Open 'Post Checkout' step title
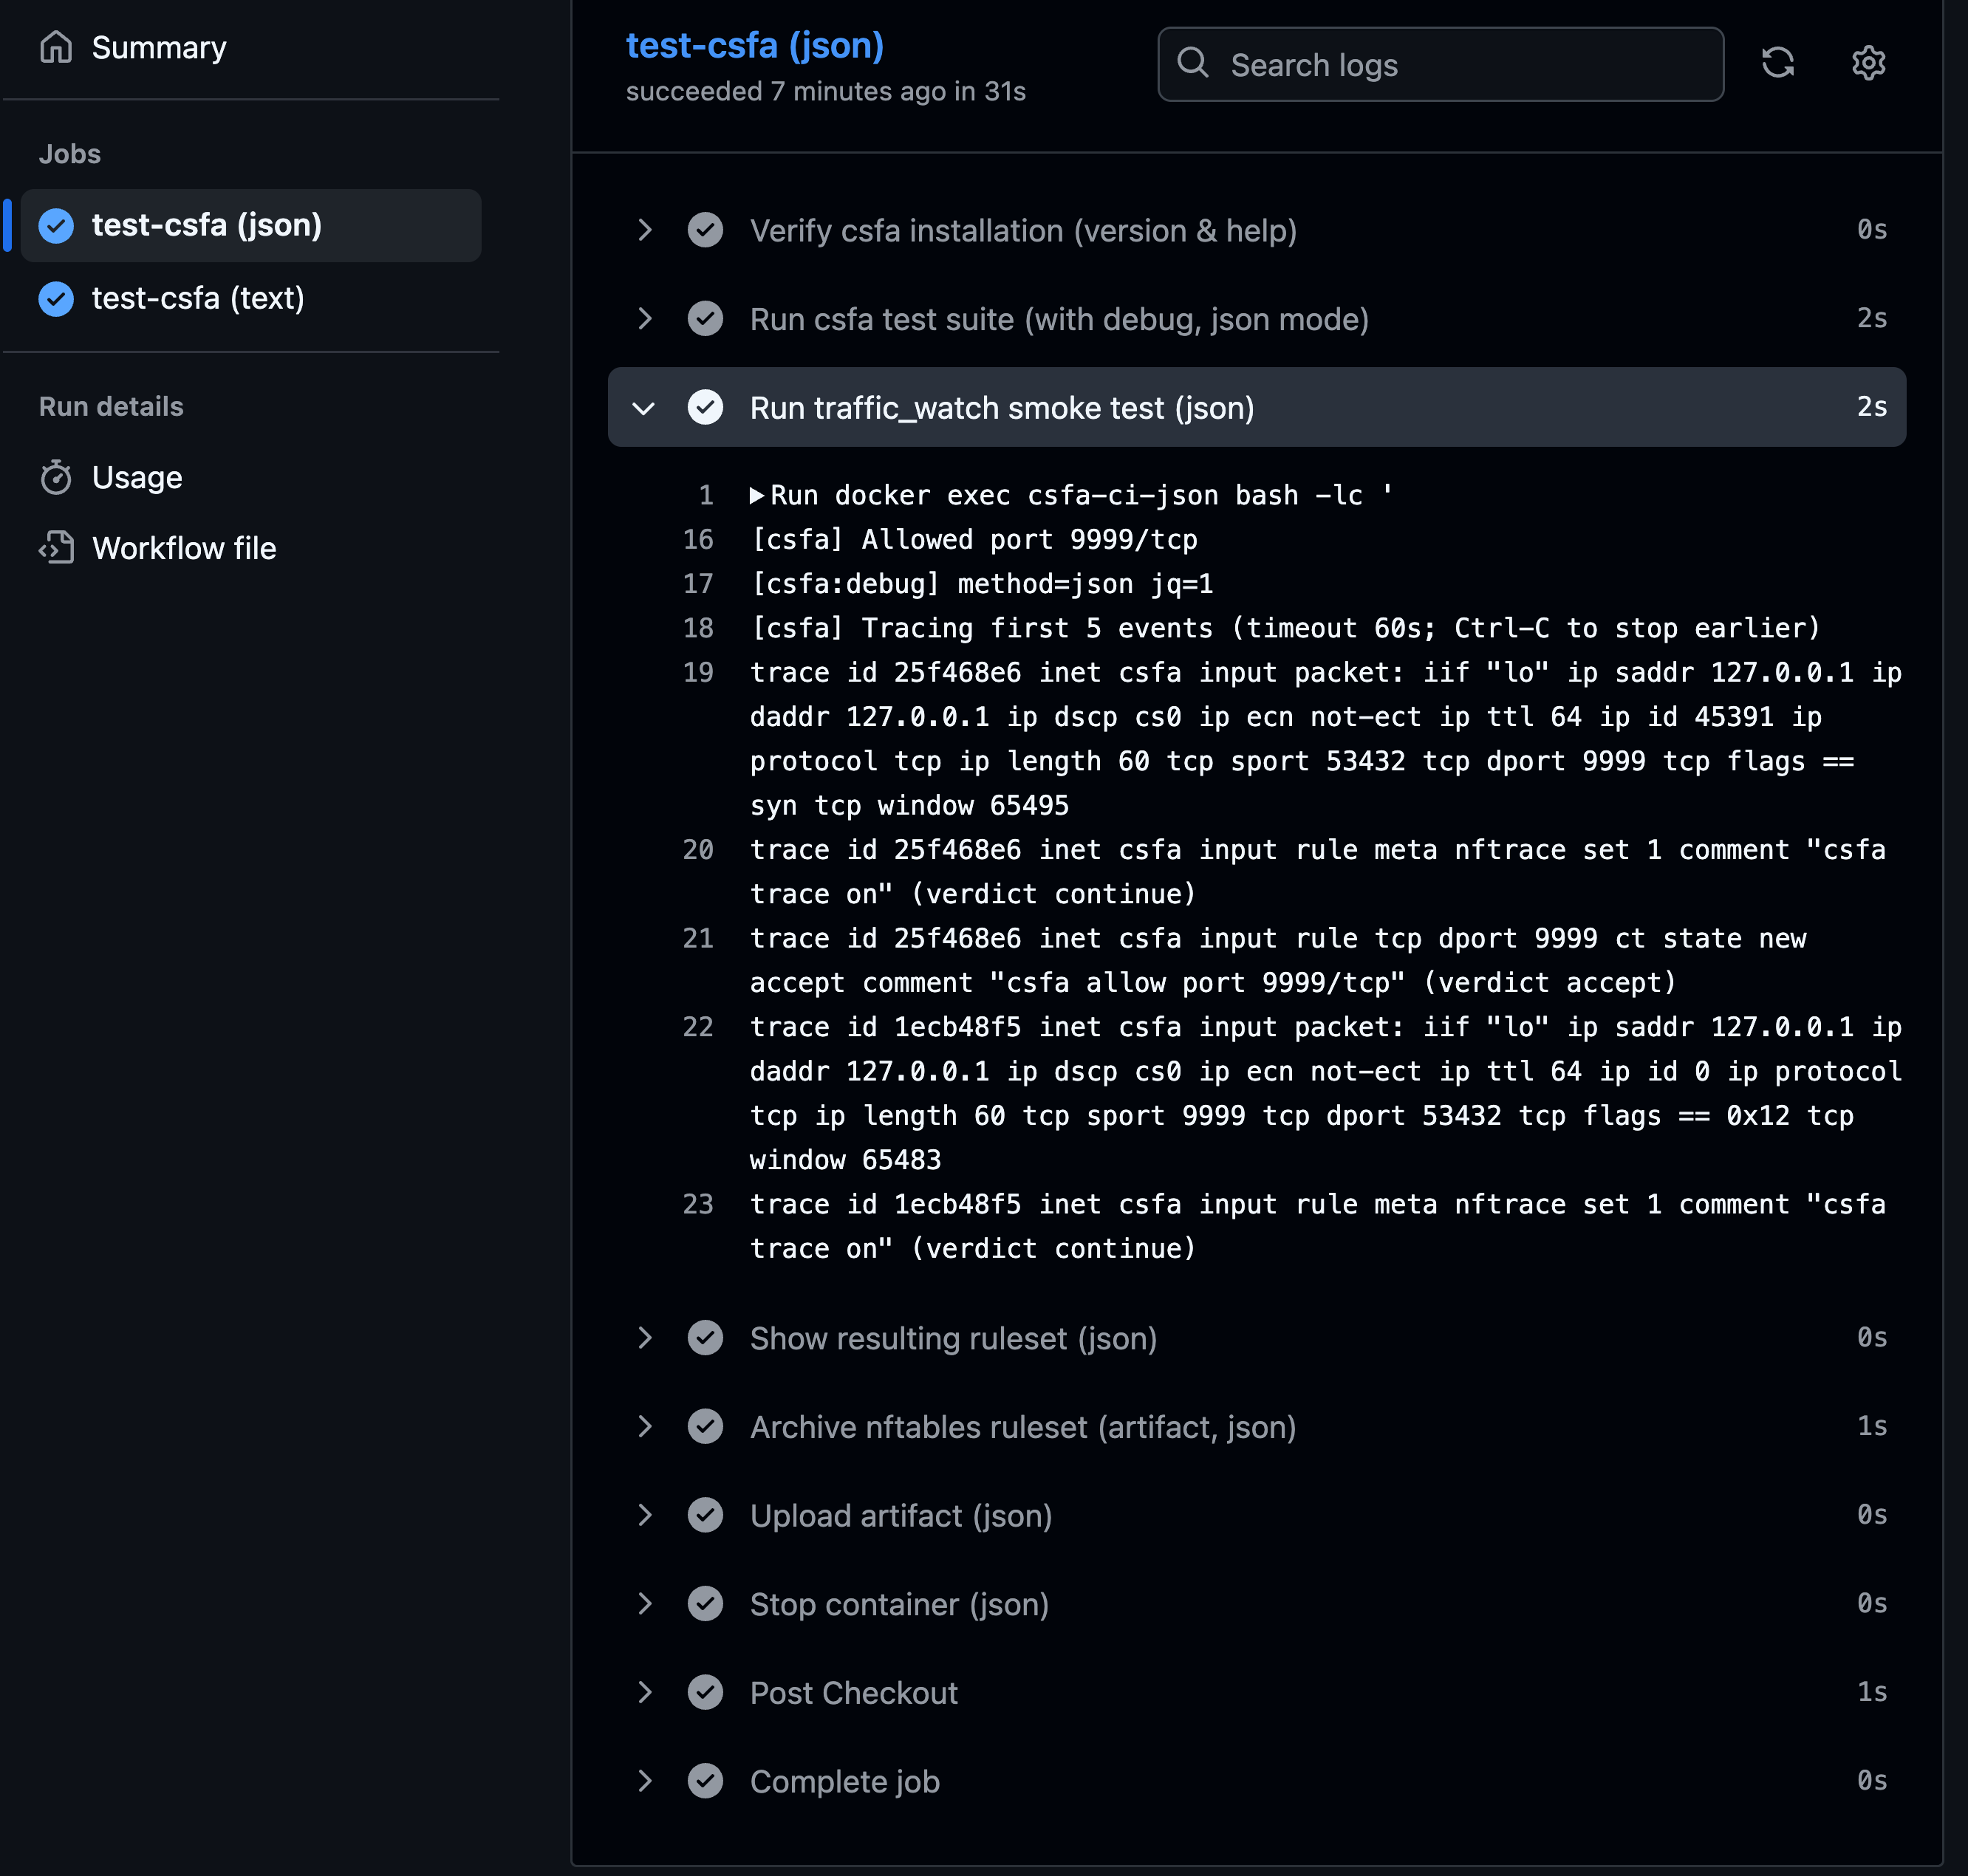Screen dimensions: 1968x1876 tap(854, 1693)
